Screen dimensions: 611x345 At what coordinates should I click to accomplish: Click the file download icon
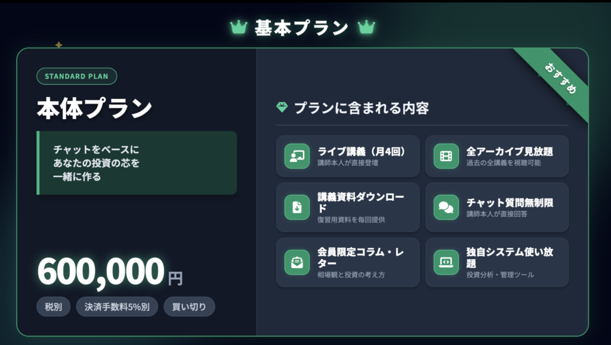[x=297, y=207]
